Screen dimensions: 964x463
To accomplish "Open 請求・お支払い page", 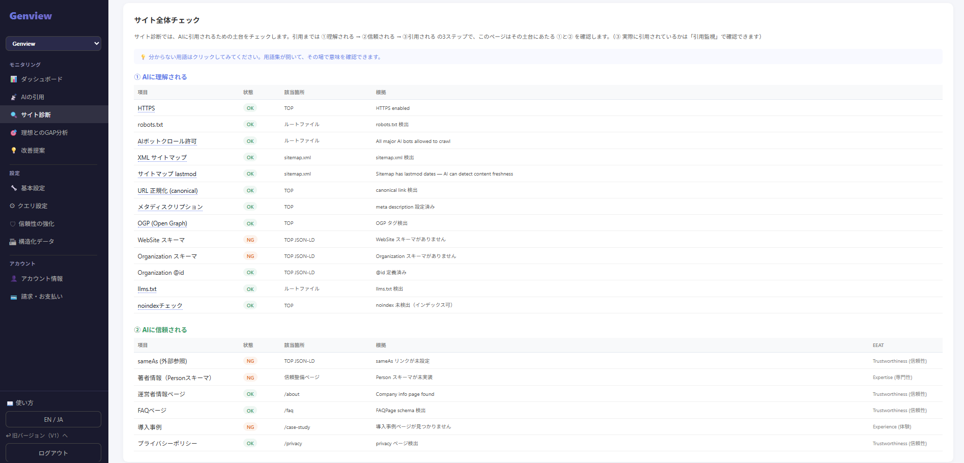I will click(x=54, y=297).
